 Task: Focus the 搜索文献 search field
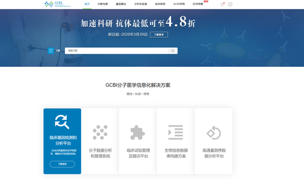tap(116, 51)
